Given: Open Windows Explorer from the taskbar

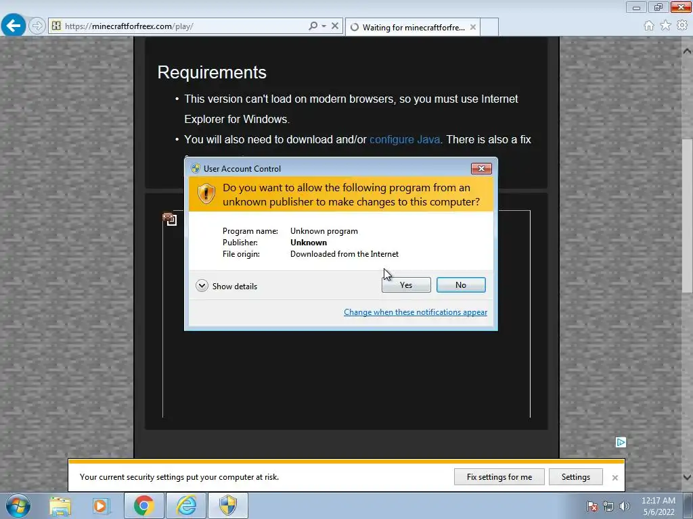Looking at the screenshot, I should (x=60, y=505).
